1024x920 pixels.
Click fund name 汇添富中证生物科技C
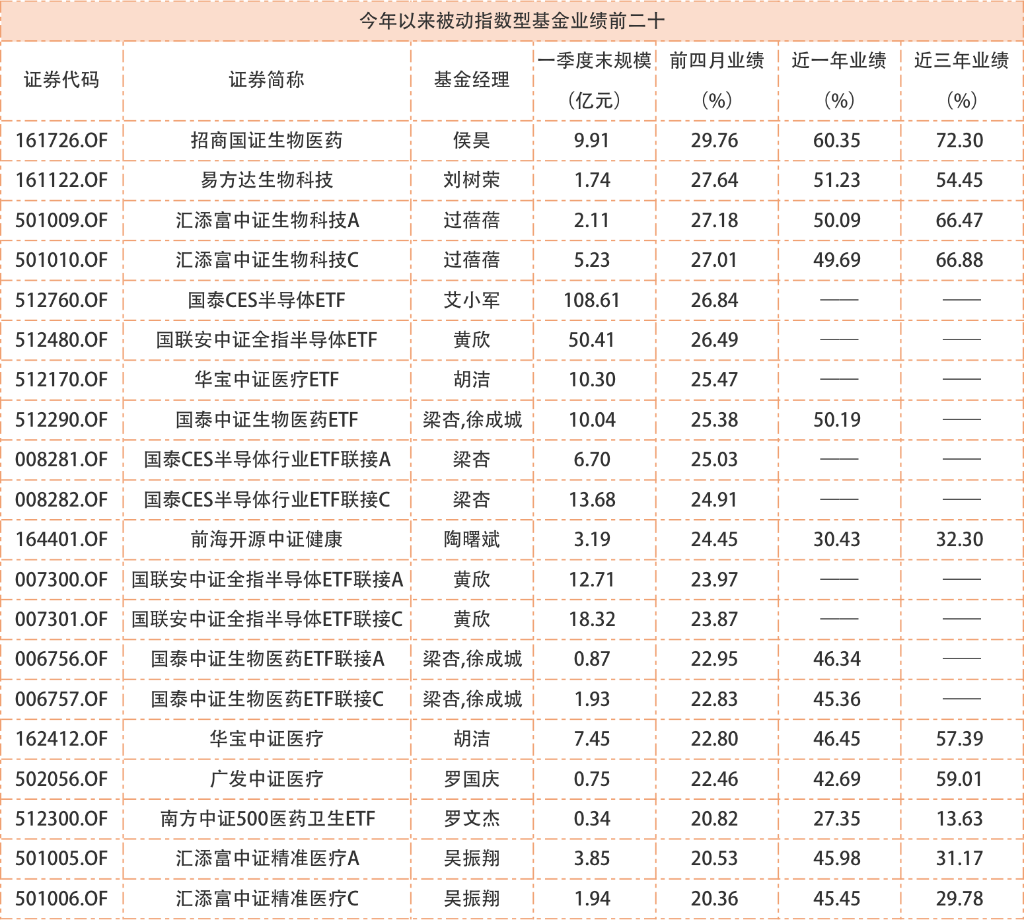point(268,260)
